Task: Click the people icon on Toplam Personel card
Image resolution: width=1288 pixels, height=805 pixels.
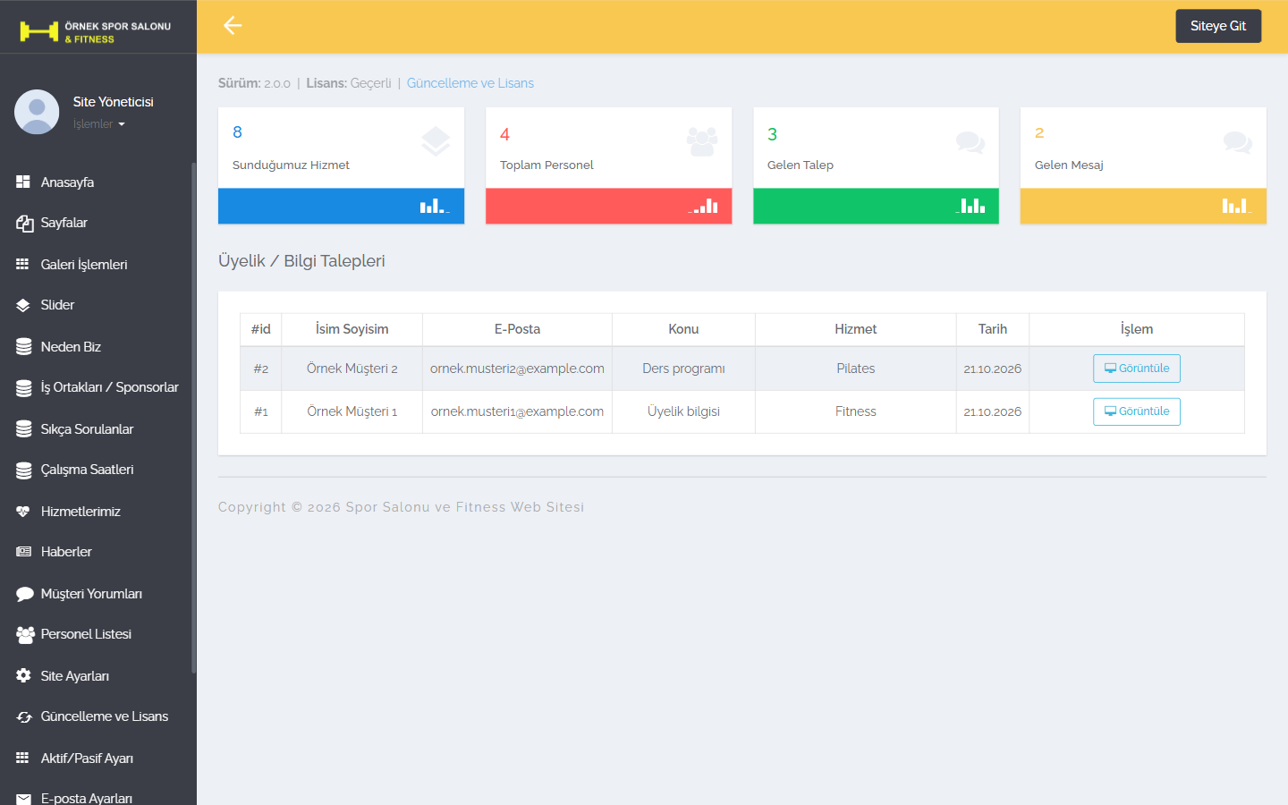Action: pos(702,141)
